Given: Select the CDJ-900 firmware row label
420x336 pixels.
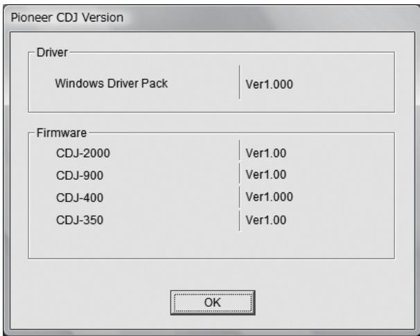Looking at the screenshot, I should (x=80, y=176).
